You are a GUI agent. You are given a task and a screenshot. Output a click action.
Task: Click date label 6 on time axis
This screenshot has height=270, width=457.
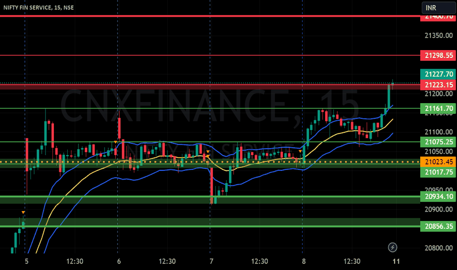(x=119, y=261)
